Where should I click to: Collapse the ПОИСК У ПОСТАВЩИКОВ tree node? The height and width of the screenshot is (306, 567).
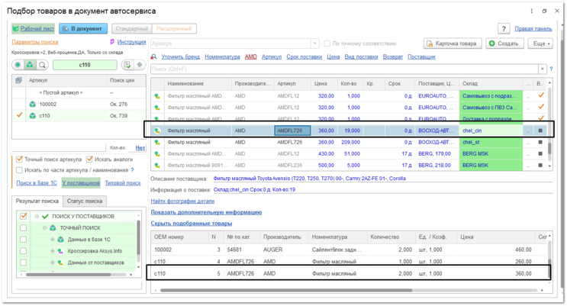pyautogui.click(x=37, y=216)
